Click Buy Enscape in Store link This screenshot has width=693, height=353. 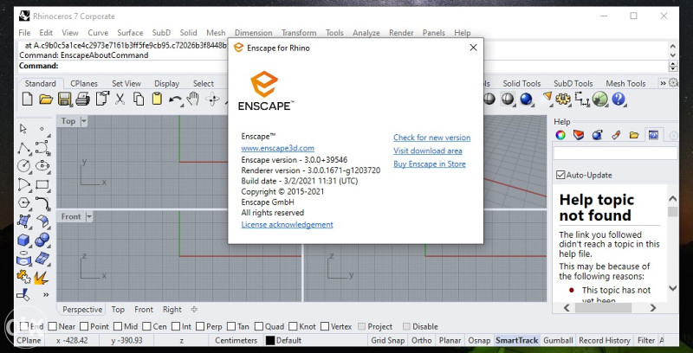(430, 164)
